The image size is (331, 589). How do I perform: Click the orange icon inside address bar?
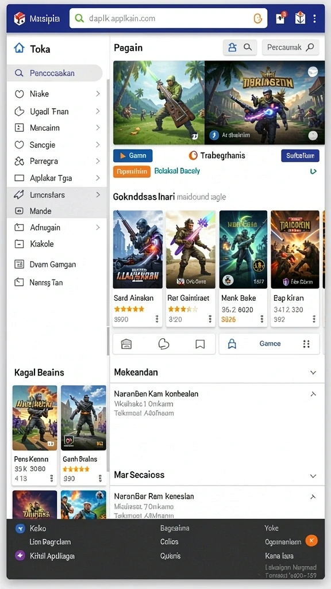tap(257, 18)
